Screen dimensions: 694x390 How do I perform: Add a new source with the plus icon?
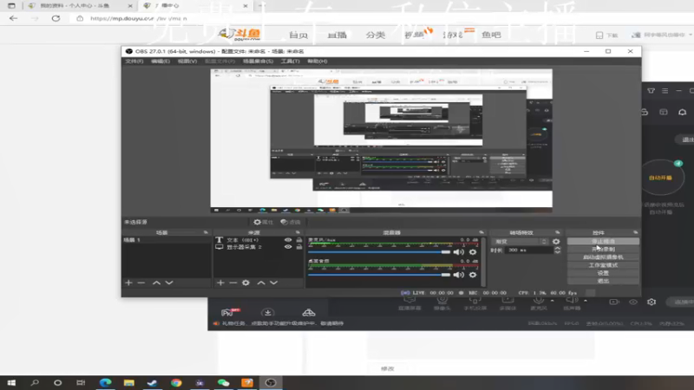click(x=220, y=283)
